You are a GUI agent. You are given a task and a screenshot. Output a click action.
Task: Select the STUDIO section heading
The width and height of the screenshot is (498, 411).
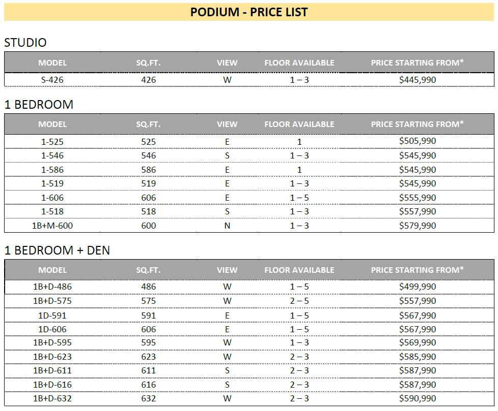click(x=25, y=43)
